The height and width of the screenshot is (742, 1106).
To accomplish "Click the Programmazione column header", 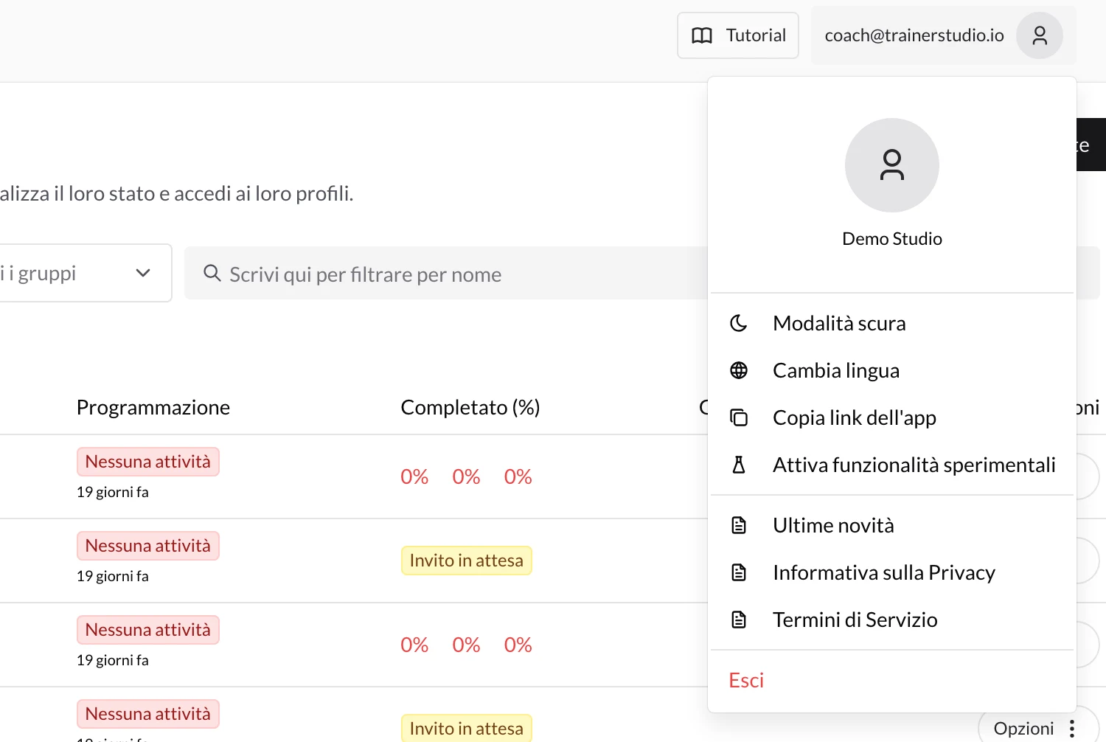I will [x=153, y=407].
